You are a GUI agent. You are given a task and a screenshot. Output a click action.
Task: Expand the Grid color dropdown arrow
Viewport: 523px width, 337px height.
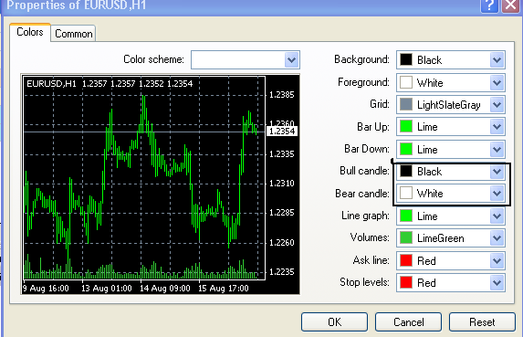coord(497,105)
